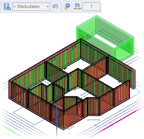Expand the Werksdaten dropdown arrow
Viewport: 144px width, 139px height.
[48, 6]
